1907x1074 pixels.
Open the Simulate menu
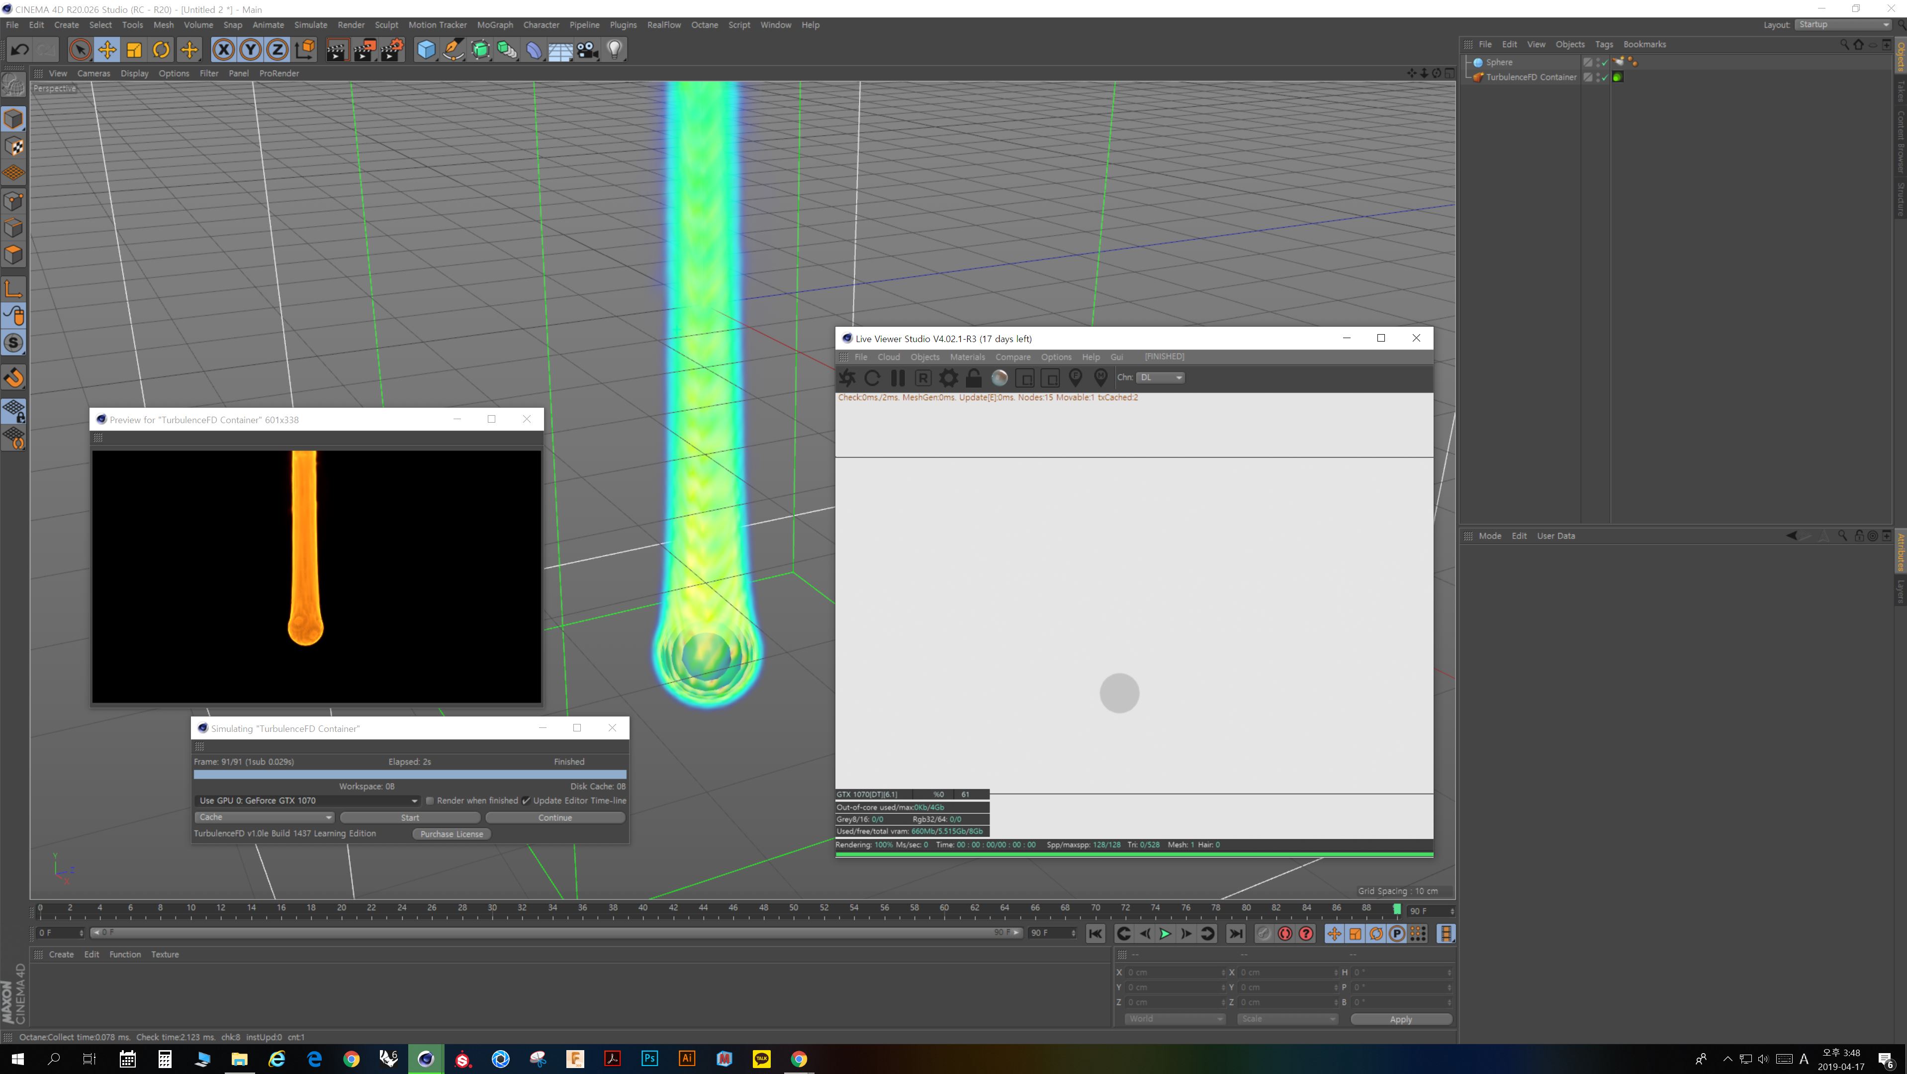[310, 24]
